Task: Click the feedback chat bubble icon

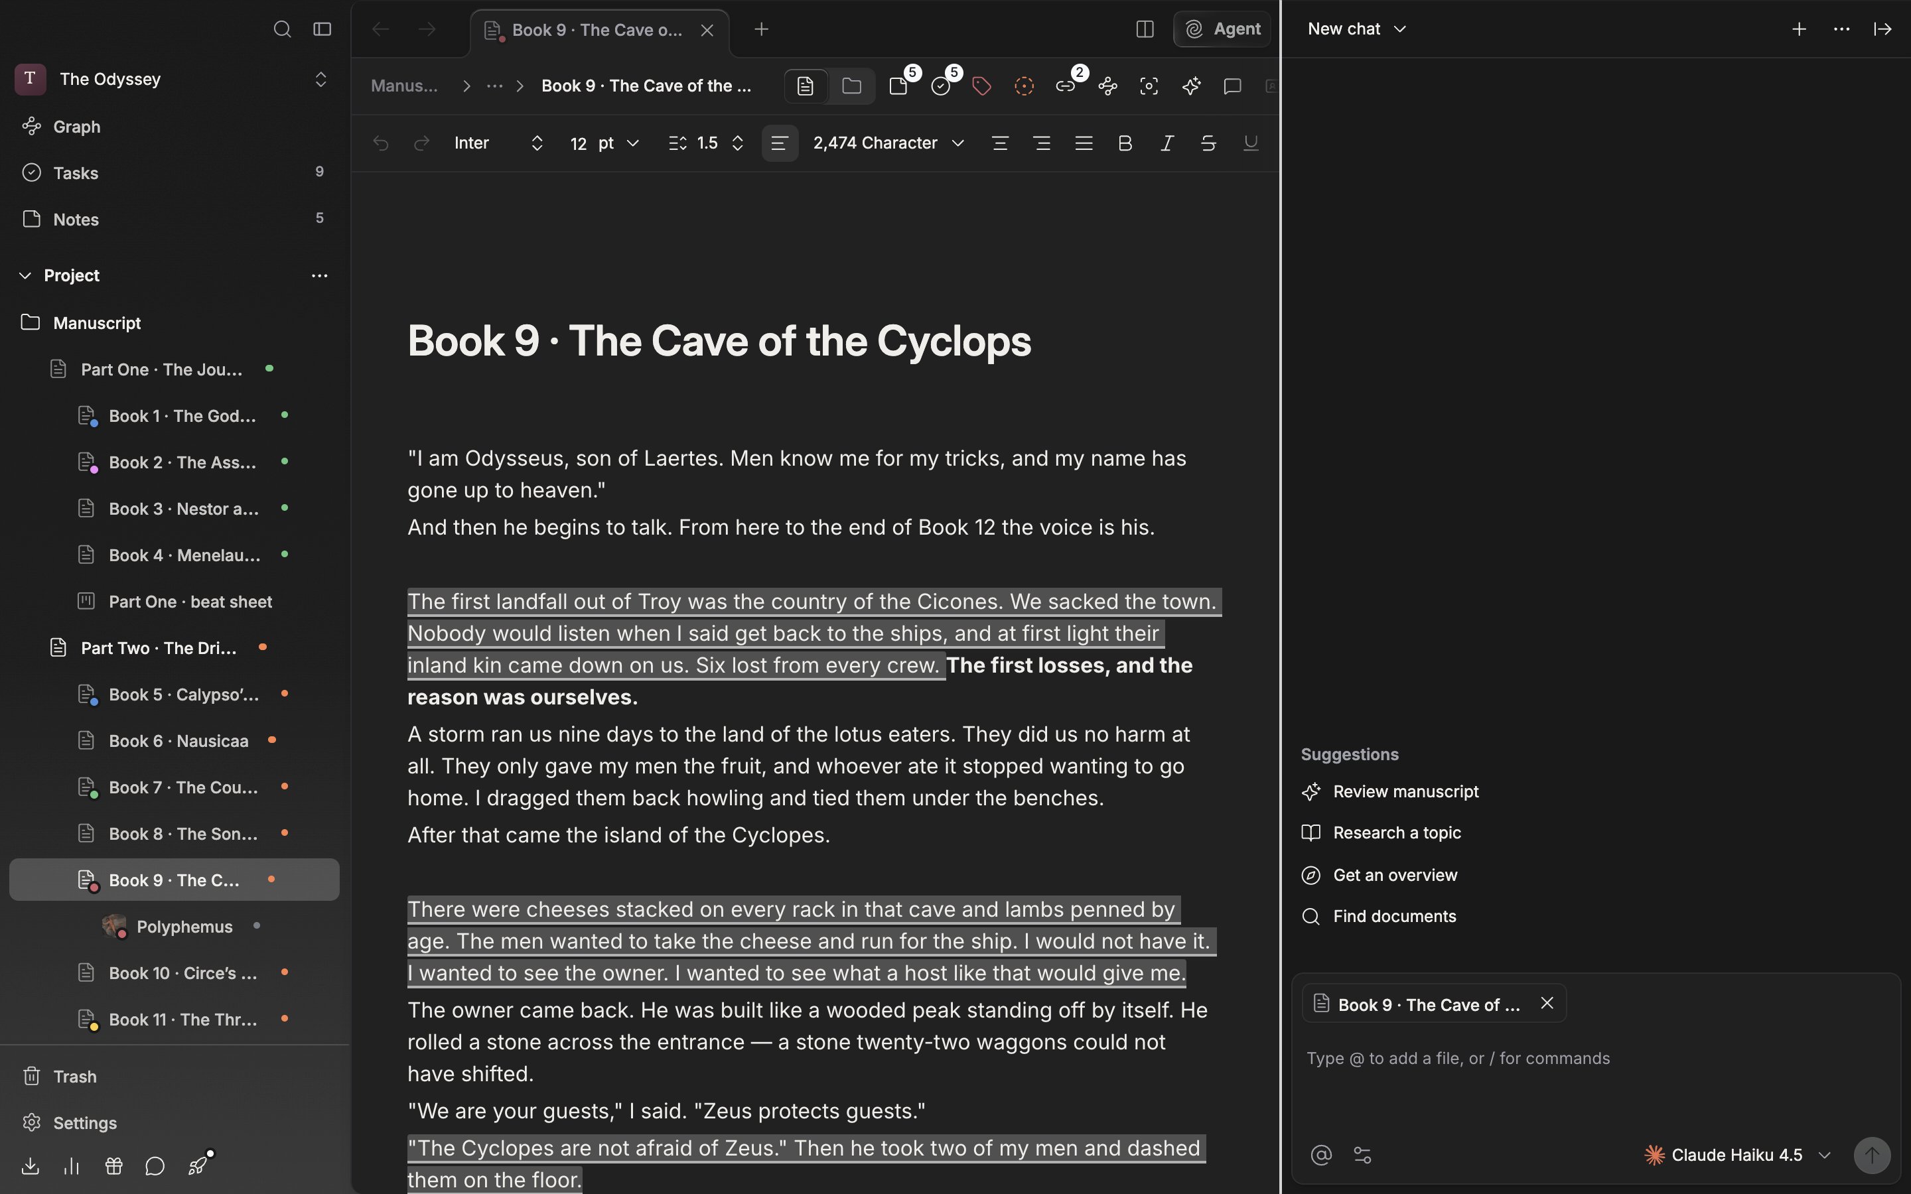Action: click(155, 1165)
